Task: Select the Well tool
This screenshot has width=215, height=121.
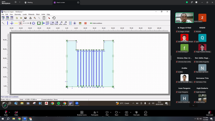Action: (x=75, y=23)
